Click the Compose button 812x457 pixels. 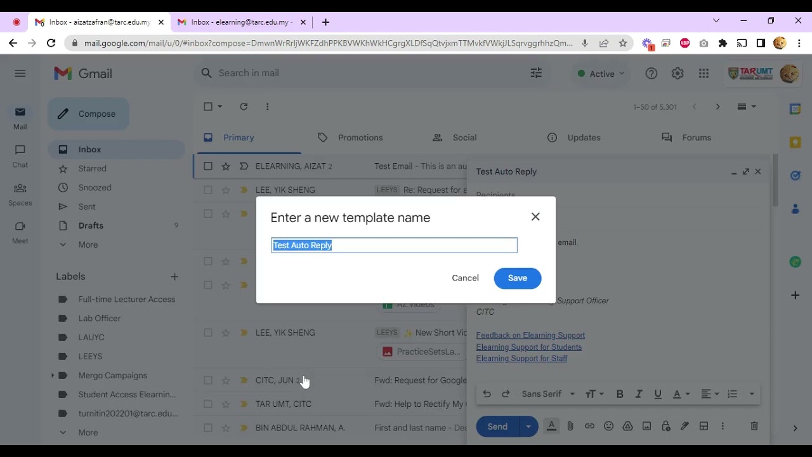pos(88,114)
